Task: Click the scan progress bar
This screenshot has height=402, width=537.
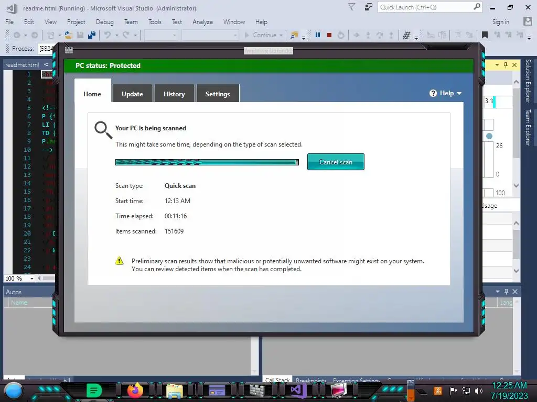Action: (x=207, y=162)
